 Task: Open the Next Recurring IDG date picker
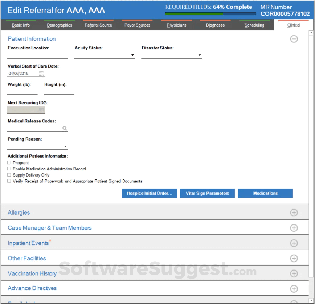[42, 109]
